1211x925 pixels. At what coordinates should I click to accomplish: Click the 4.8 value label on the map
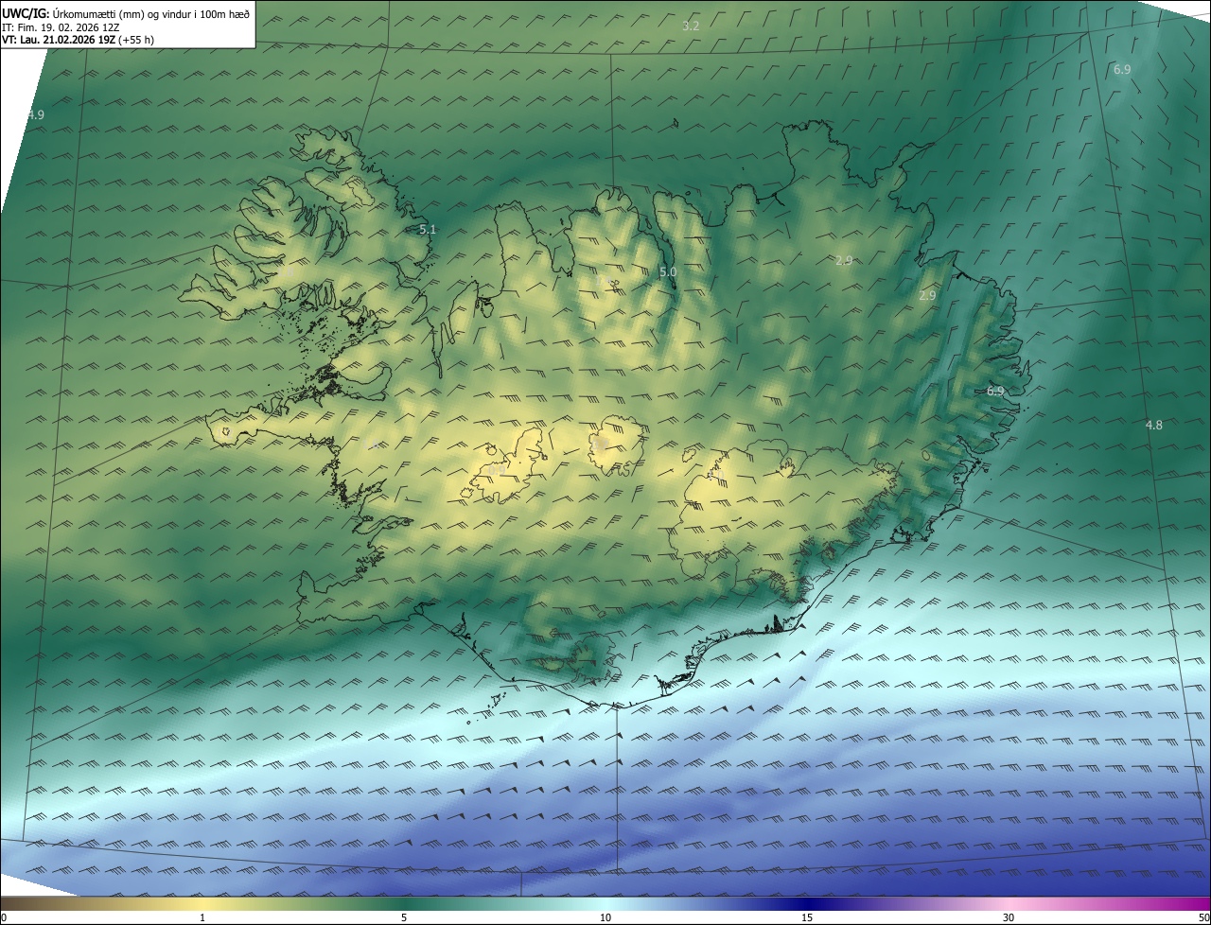tap(1153, 426)
